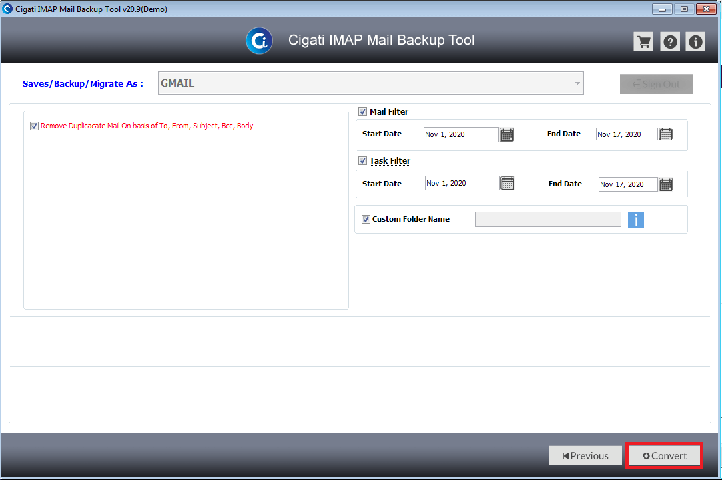Maximize the Cigati IMAP Mail Backup window
722x480 pixels.
pyautogui.click(x=684, y=9)
